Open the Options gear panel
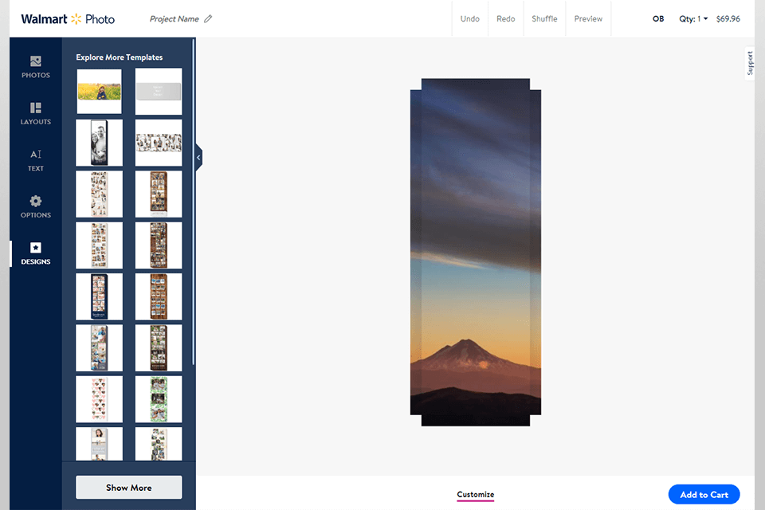This screenshot has width=765, height=510. point(36,207)
